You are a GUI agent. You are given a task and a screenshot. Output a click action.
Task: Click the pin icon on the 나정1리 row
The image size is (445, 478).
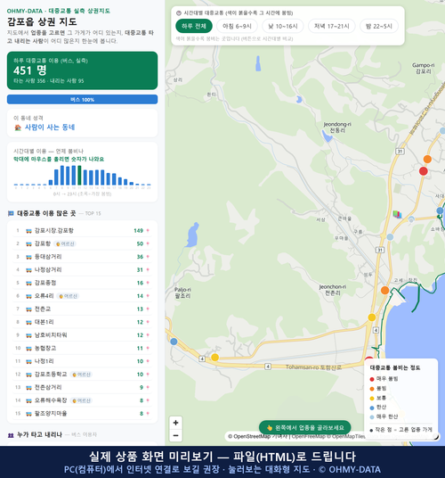tap(148, 361)
